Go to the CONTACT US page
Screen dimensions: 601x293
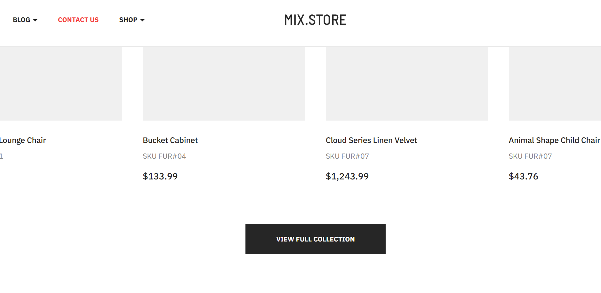point(78,20)
